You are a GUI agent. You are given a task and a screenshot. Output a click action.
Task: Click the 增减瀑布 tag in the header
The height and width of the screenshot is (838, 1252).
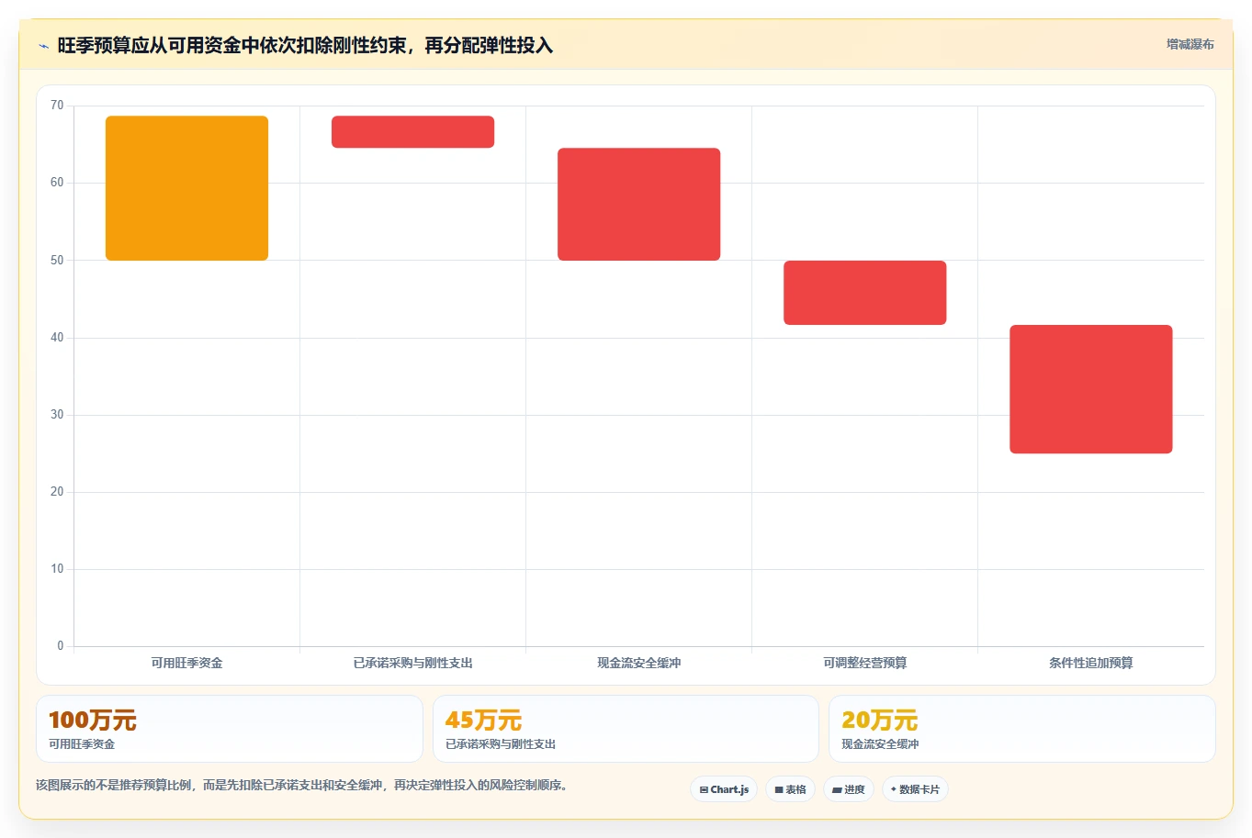coord(1190,44)
